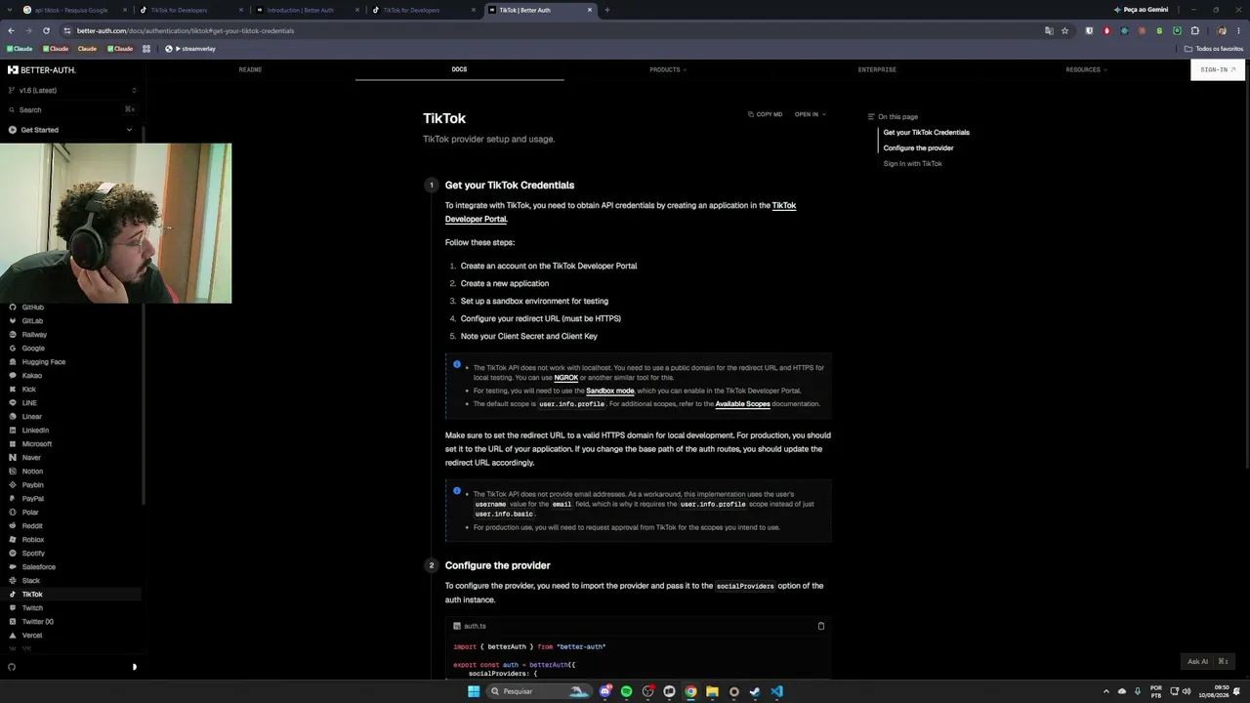Open the browser extensions puzzle icon

(x=1194, y=30)
